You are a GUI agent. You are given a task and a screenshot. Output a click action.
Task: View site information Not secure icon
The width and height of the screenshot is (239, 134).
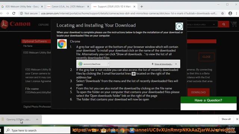(x=22, y=13)
